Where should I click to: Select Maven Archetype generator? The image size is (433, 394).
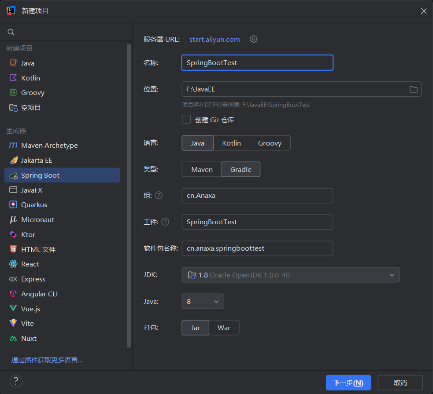(62, 145)
